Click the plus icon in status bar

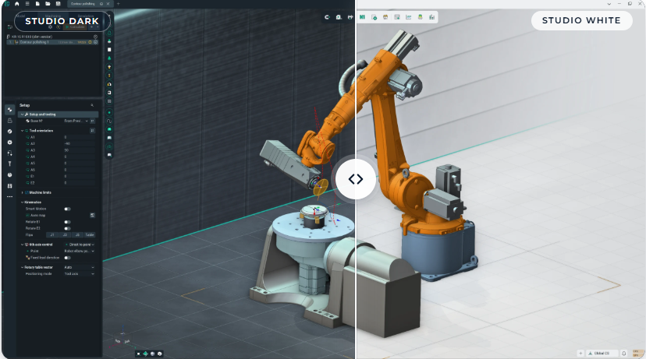(x=580, y=354)
